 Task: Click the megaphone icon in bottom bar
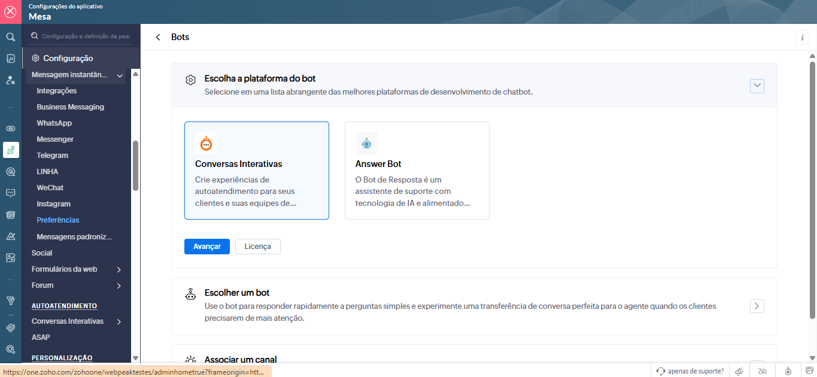coord(740,371)
